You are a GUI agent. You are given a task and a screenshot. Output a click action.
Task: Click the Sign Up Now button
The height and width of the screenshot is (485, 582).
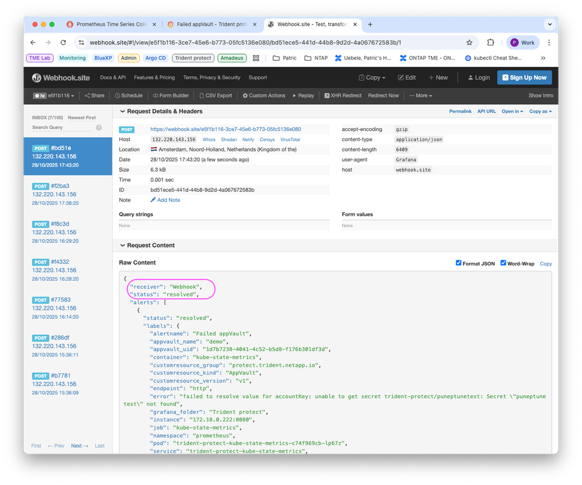click(525, 77)
